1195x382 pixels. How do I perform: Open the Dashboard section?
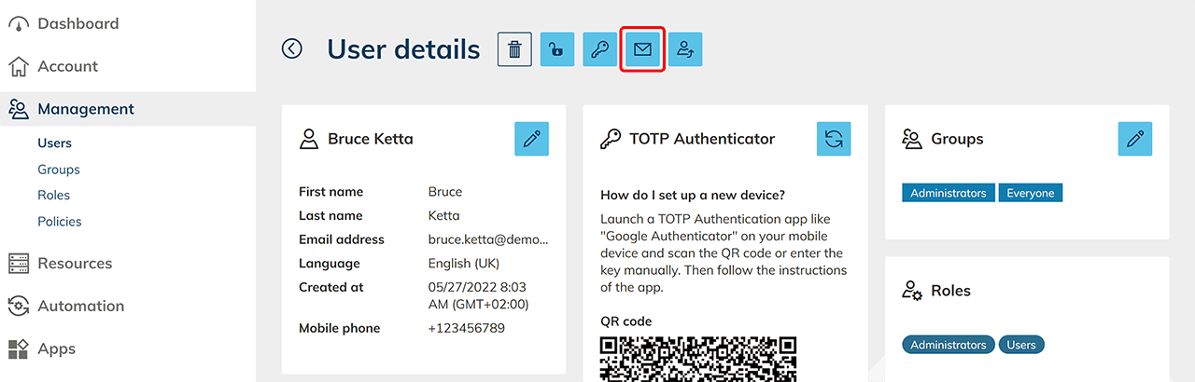[x=77, y=23]
